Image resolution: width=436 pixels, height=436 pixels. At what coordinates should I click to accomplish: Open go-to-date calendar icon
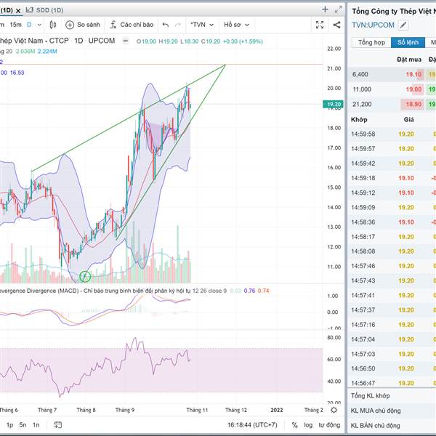tap(59, 425)
